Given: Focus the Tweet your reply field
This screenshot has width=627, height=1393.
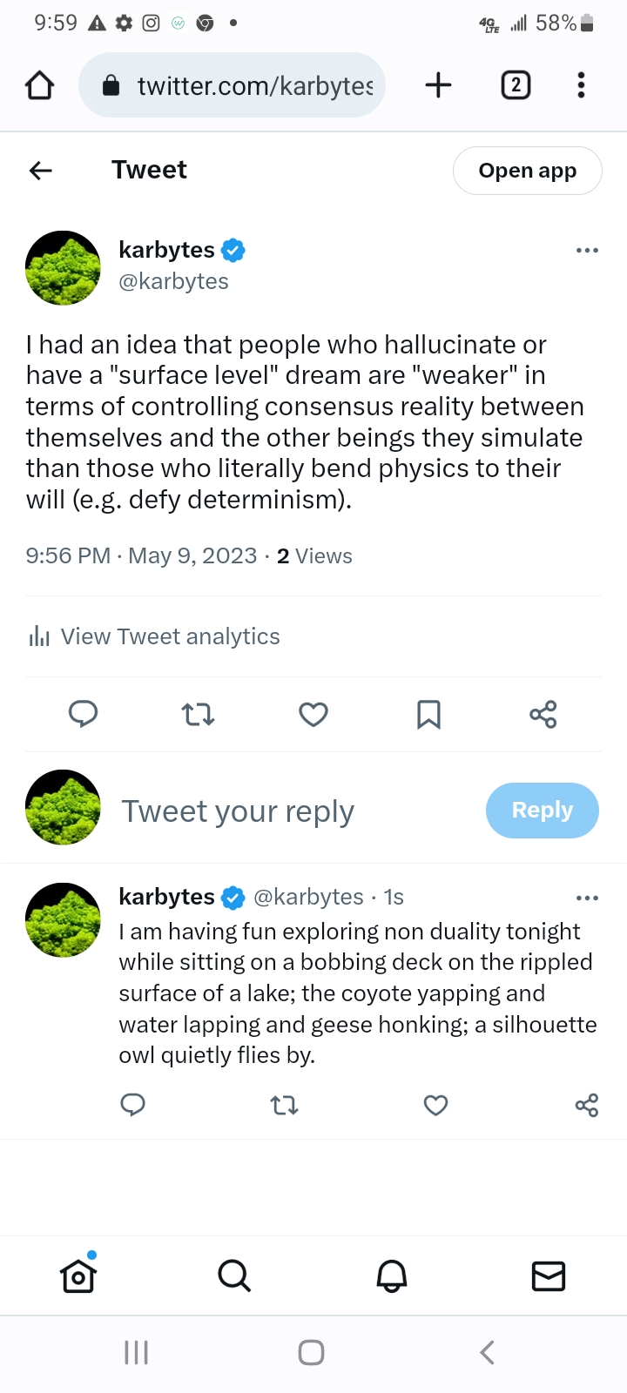Looking at the screenshot, I should click(238, 811).
